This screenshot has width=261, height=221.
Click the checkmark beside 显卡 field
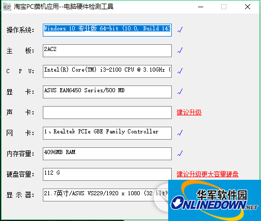[x=180, y=91]
